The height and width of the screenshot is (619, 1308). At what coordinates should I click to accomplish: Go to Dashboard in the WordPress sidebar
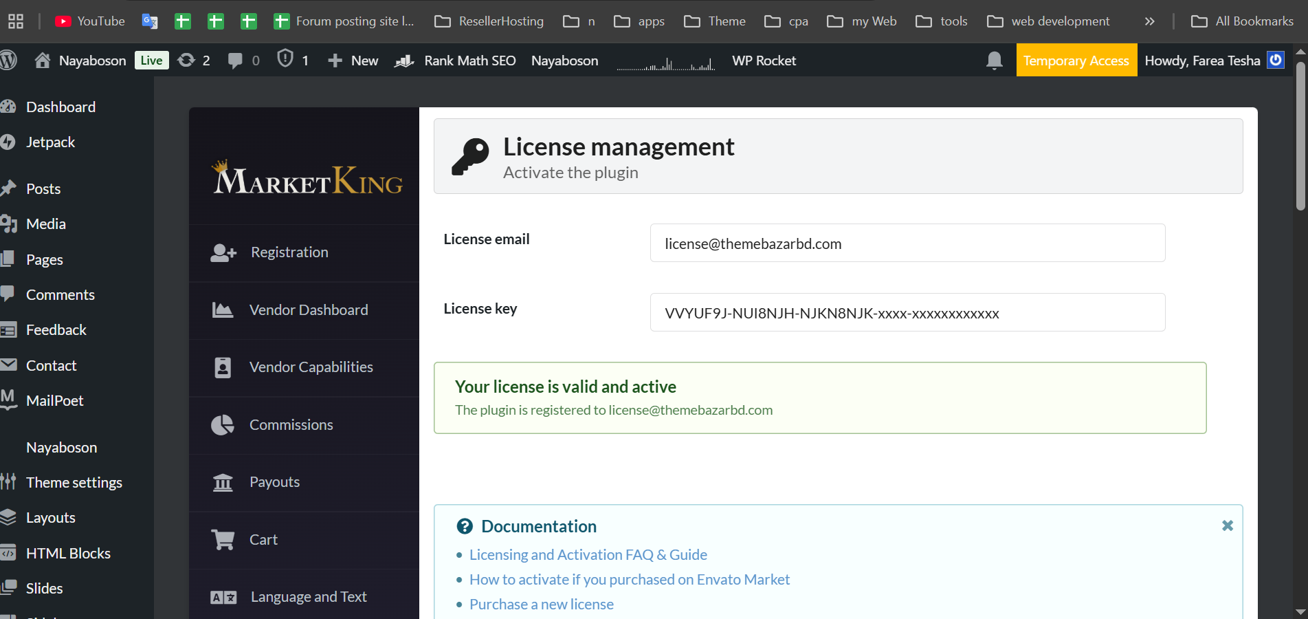coord(60,107)
